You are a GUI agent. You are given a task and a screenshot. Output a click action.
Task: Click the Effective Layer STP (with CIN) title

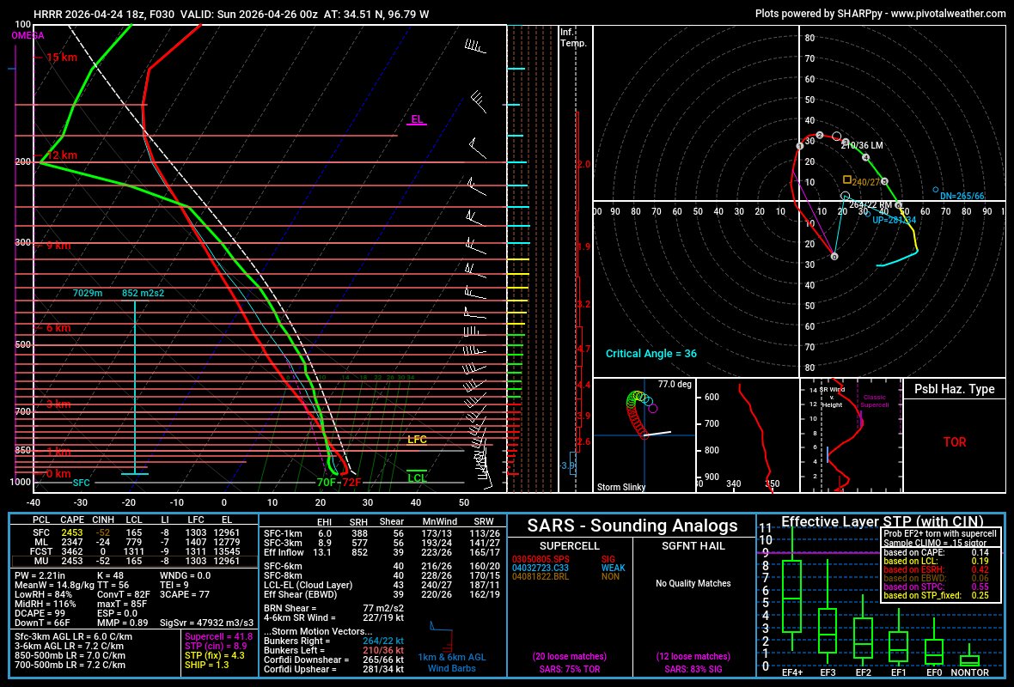click(x=882, y=521)
